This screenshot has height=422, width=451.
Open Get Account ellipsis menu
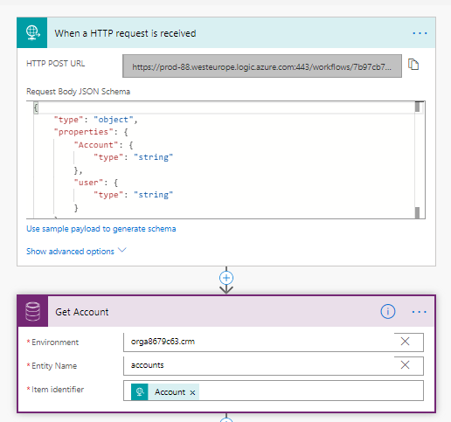click(x=420, y=312)
